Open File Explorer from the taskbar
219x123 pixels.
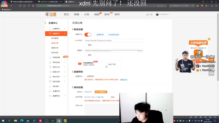(15, 121)
